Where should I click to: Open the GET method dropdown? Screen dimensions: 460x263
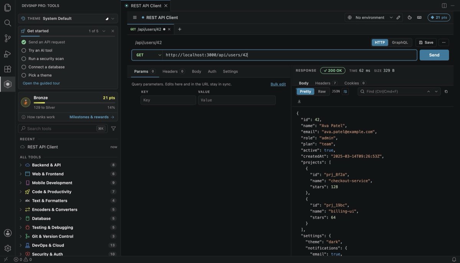[x=147, y=55]
